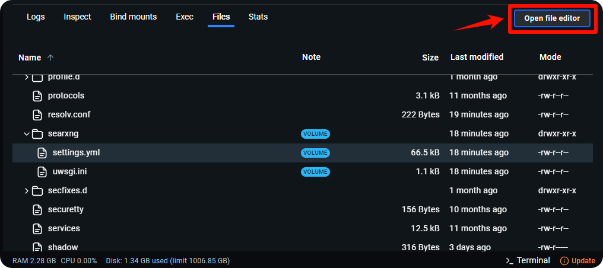Sort files by Name column arrow
Image resolution: width=603 pixels, height=268 pixels.
[50, 58]
